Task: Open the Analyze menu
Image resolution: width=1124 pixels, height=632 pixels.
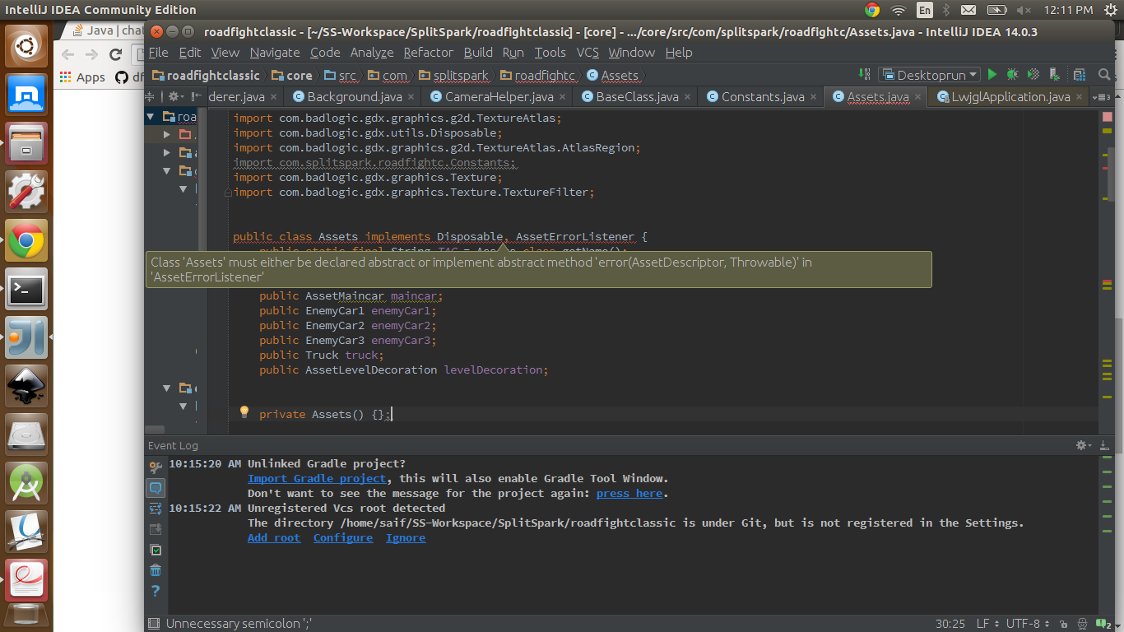Action: [x=372, y=52]
